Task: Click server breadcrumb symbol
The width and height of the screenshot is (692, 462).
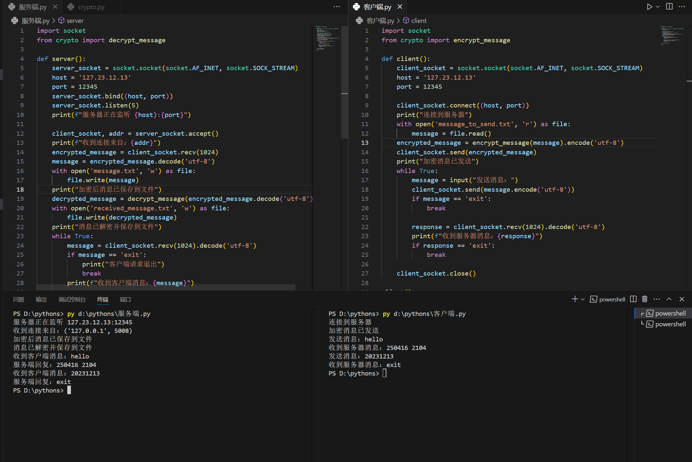Action: 75,21
